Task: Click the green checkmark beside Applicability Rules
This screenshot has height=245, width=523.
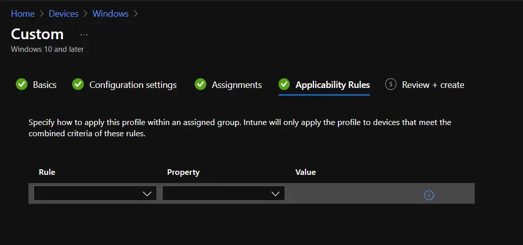Action: [284, 84]
